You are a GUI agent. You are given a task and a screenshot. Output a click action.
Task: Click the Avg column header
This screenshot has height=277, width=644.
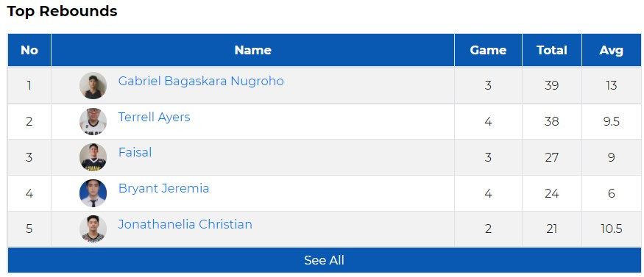click(x=611, y=50)
